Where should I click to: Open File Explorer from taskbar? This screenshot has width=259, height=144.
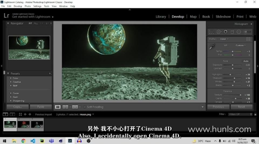(x=14, y=141)
